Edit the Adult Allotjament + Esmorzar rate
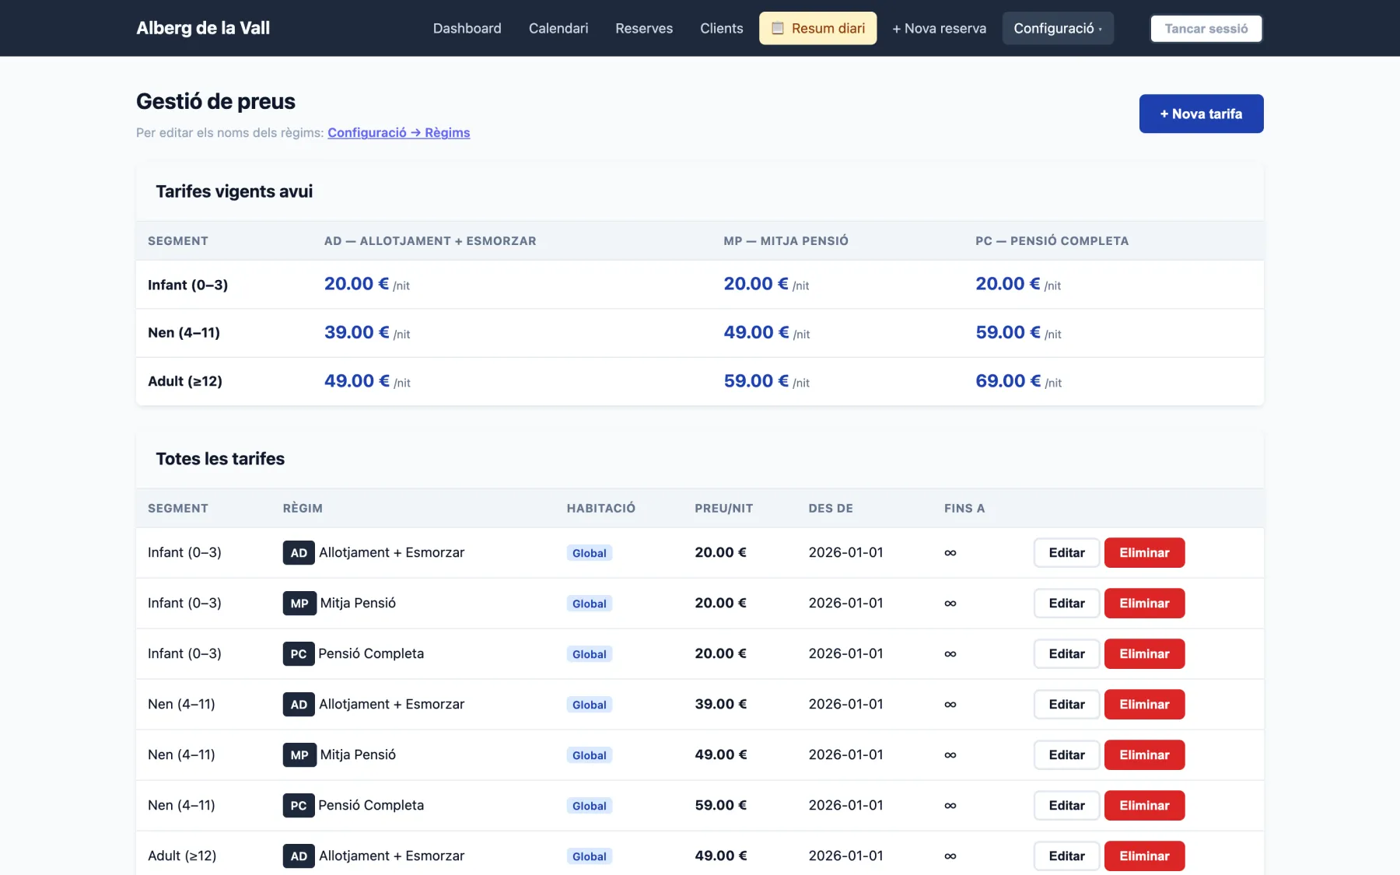Image resolution: width=1400 pixels, height=875 pixels. click(x=1066, y=856)
